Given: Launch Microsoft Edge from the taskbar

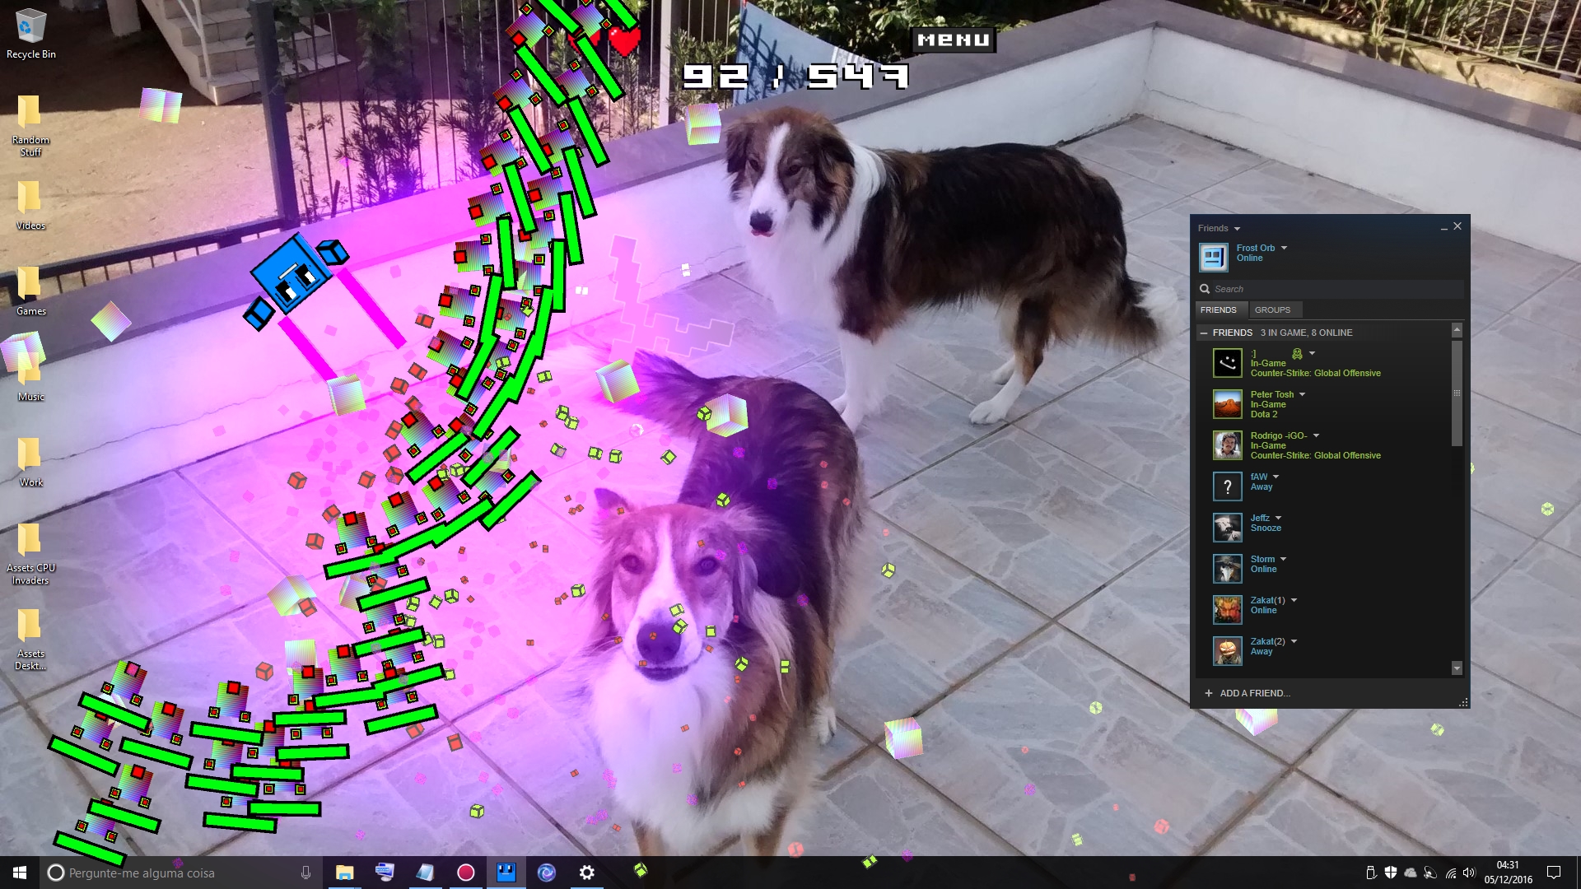Looking at the screenshot, I should pos(546,873).
